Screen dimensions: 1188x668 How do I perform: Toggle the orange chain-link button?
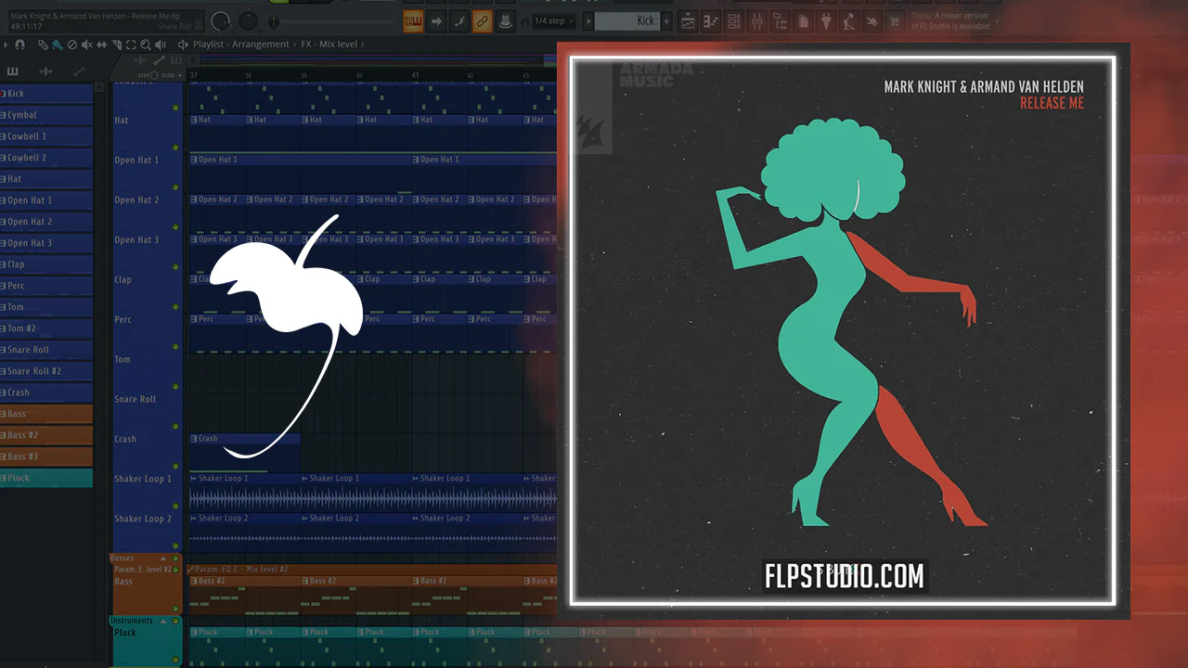pyautogui.click(x=482, y=20)
